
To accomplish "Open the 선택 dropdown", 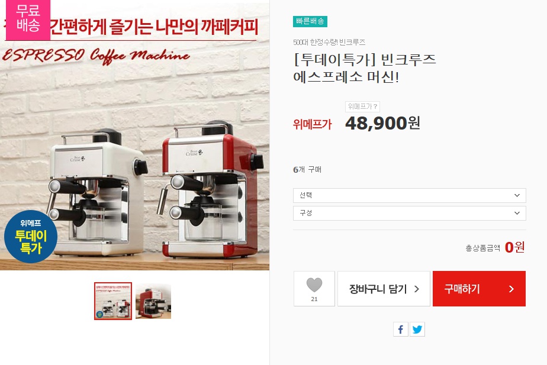I will [410, 196].
